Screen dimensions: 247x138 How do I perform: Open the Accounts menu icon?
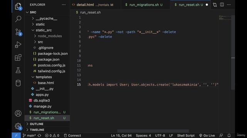click(x=18, y=113)
